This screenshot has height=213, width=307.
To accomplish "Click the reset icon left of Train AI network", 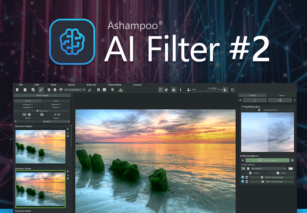I will click(243, 160).
